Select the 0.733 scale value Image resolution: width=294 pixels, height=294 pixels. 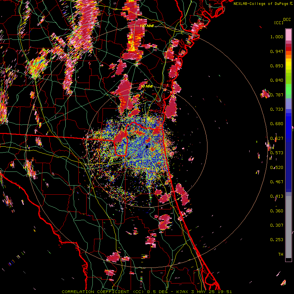pos(277,109)
